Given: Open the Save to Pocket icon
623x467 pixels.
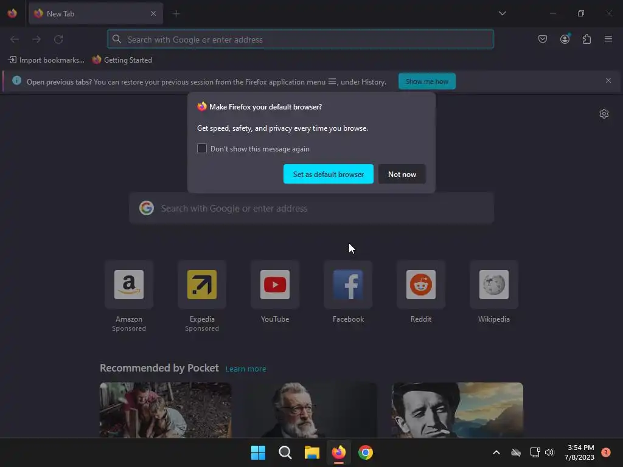Looking at the screenshot, I should point(542,39).
